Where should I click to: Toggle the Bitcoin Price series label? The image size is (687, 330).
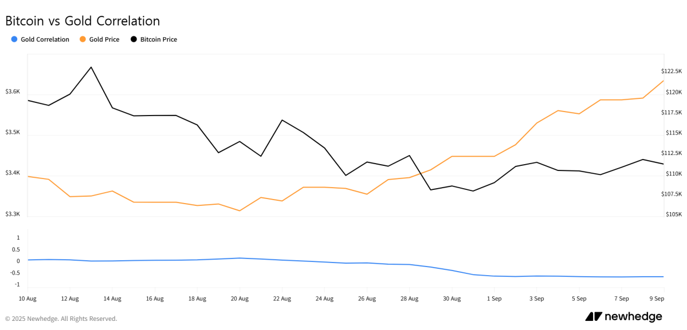click(159, 39)
